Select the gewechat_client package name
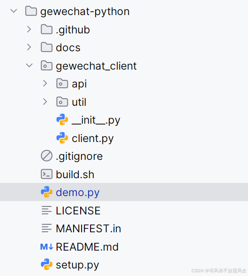Screen dimensions: 248x276 [96, 66]
